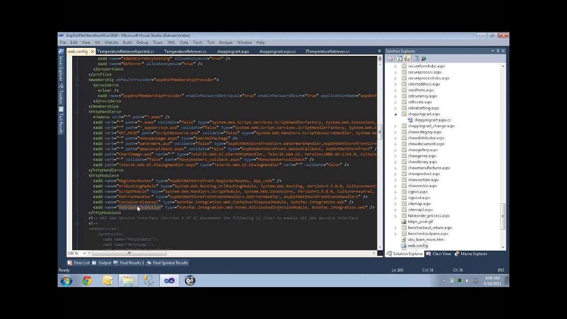Select web.config in Solution Explorer
This screenshot has width=567, height=319.
point(418,245)
